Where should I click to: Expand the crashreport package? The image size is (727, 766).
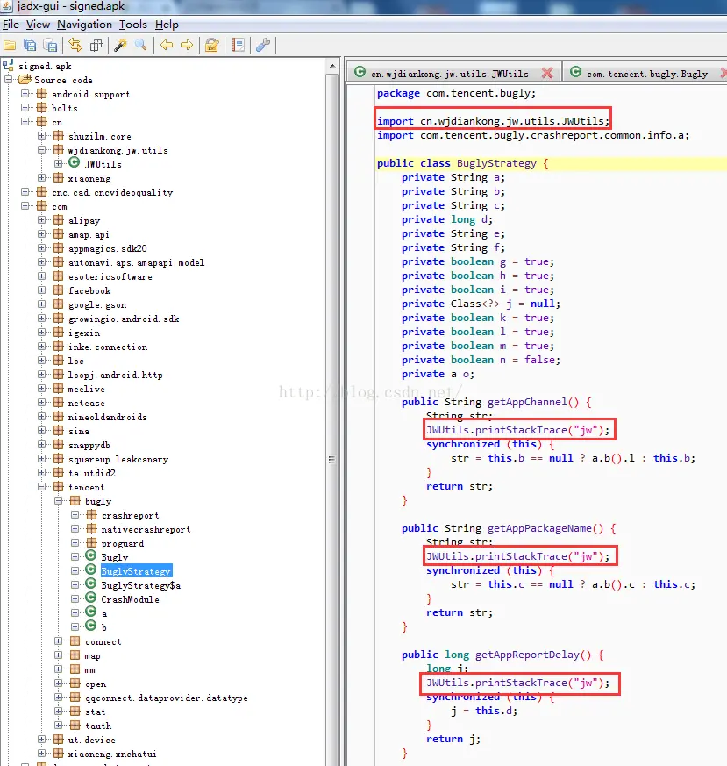click(x=75, y=515)
